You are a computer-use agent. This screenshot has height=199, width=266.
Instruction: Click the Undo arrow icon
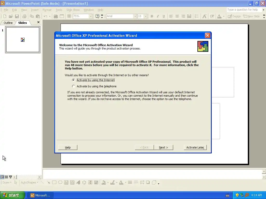45,16
